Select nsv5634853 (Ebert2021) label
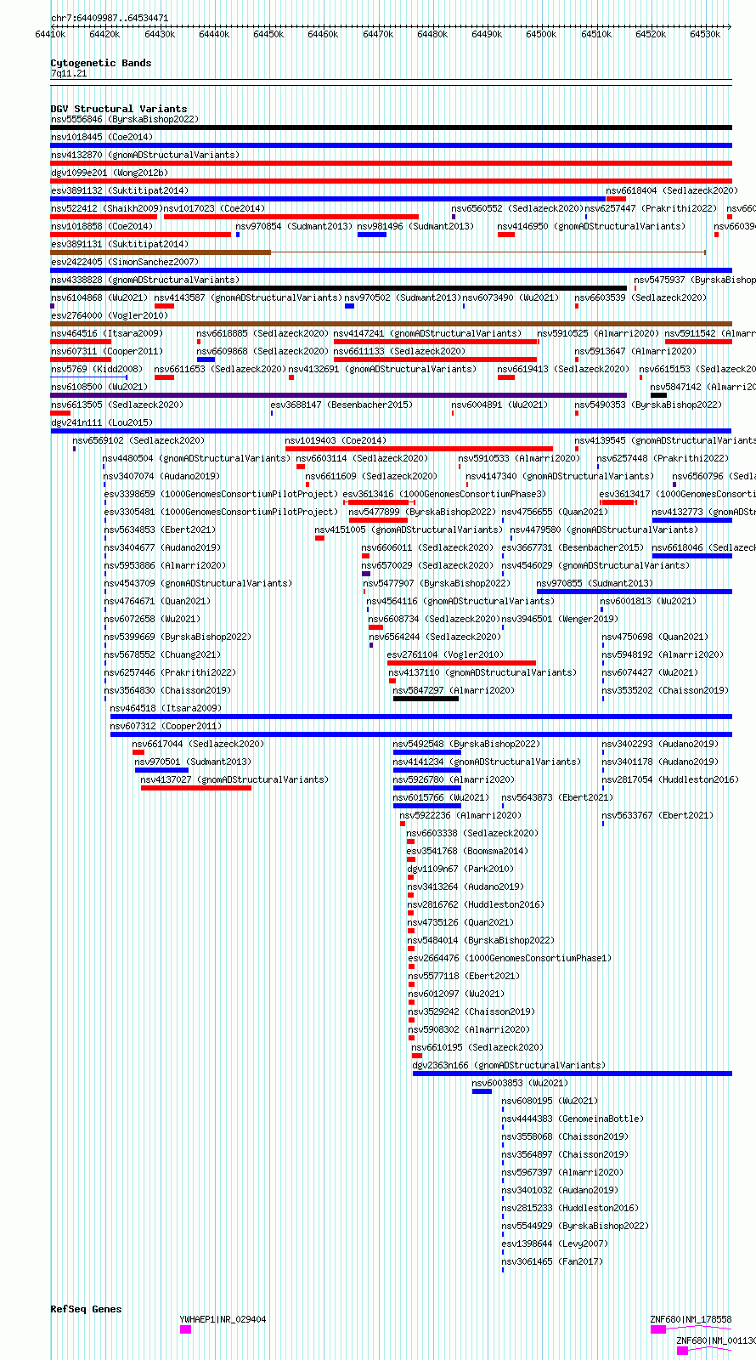The height and width of the screenshot is (1360, 756). [x=160, y=530]
